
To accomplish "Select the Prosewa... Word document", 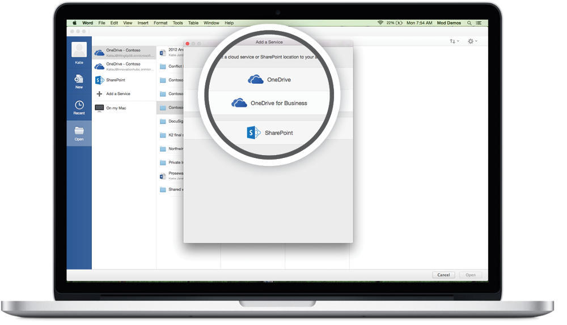I will point(171,176).
